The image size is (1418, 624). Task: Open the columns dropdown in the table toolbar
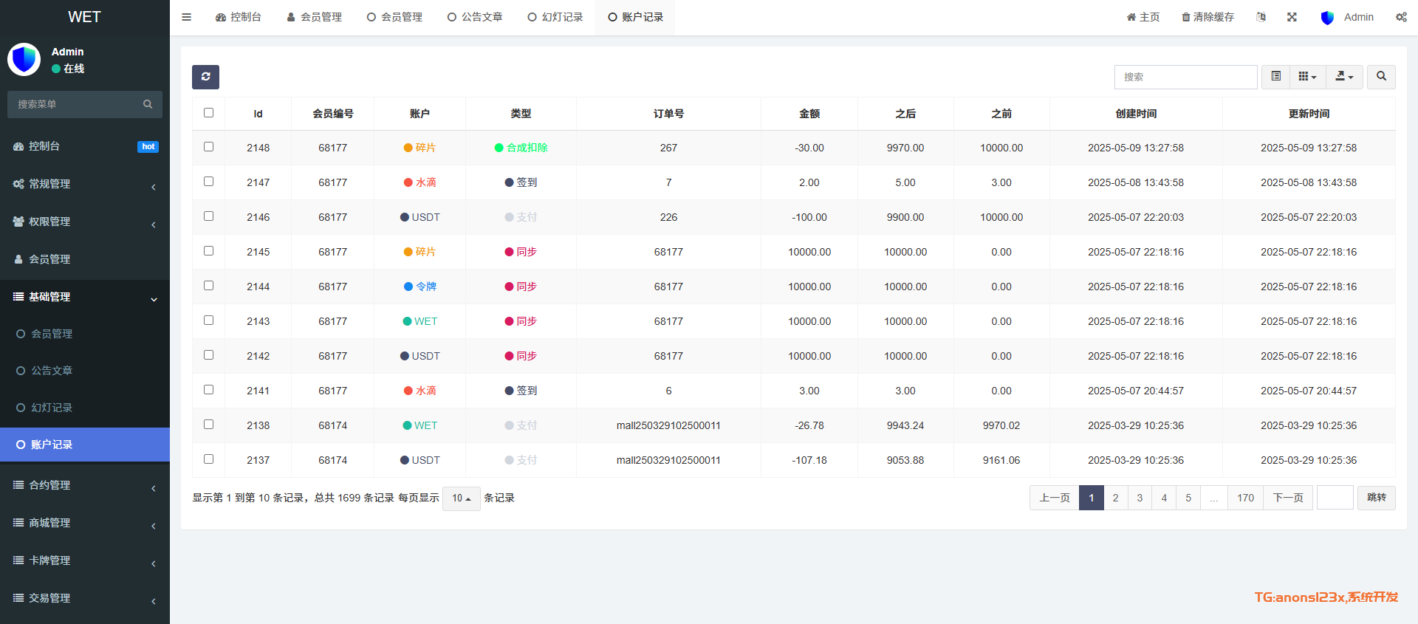[1307, 77]
